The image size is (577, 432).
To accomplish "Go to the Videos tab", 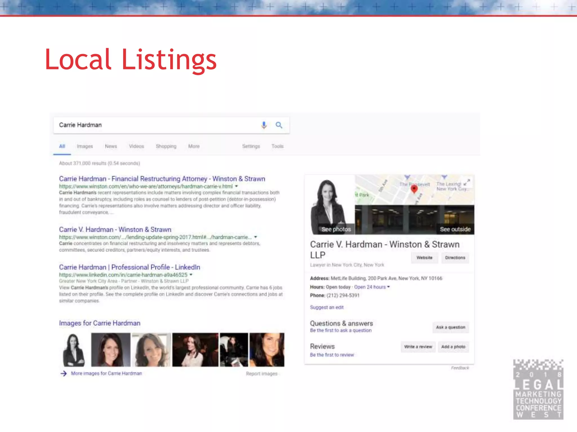I will point(136,146).
